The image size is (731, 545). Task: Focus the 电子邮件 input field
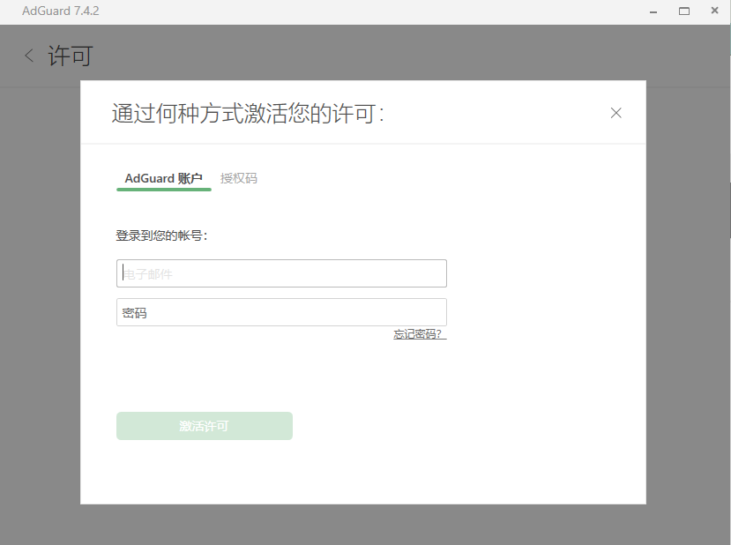pyautogui.click(x=281, y=273)
